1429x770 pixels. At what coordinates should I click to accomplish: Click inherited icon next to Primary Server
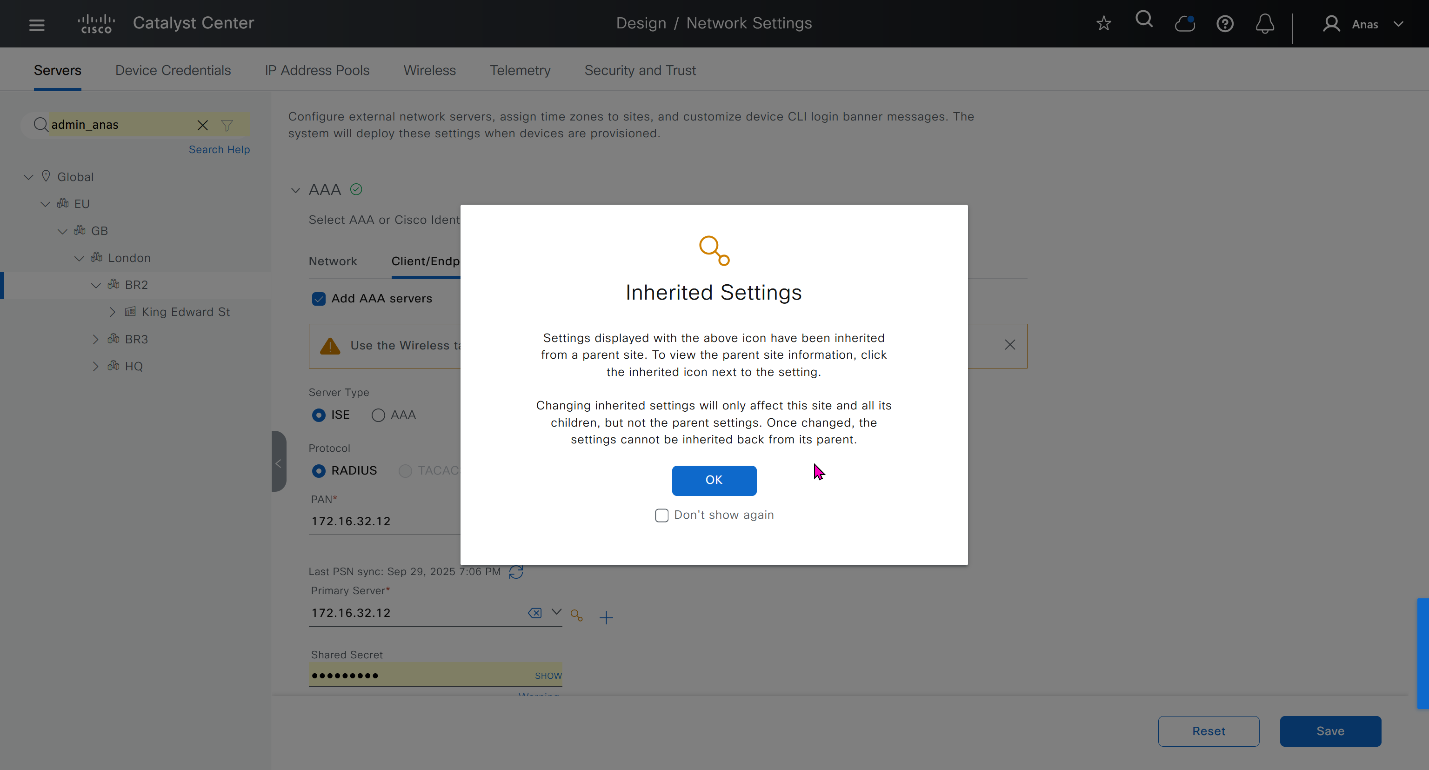(x=576, y=616)
